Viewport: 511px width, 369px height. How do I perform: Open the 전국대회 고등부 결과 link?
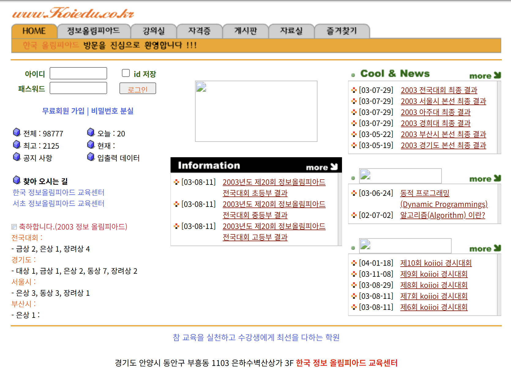(x=255, y=237)
